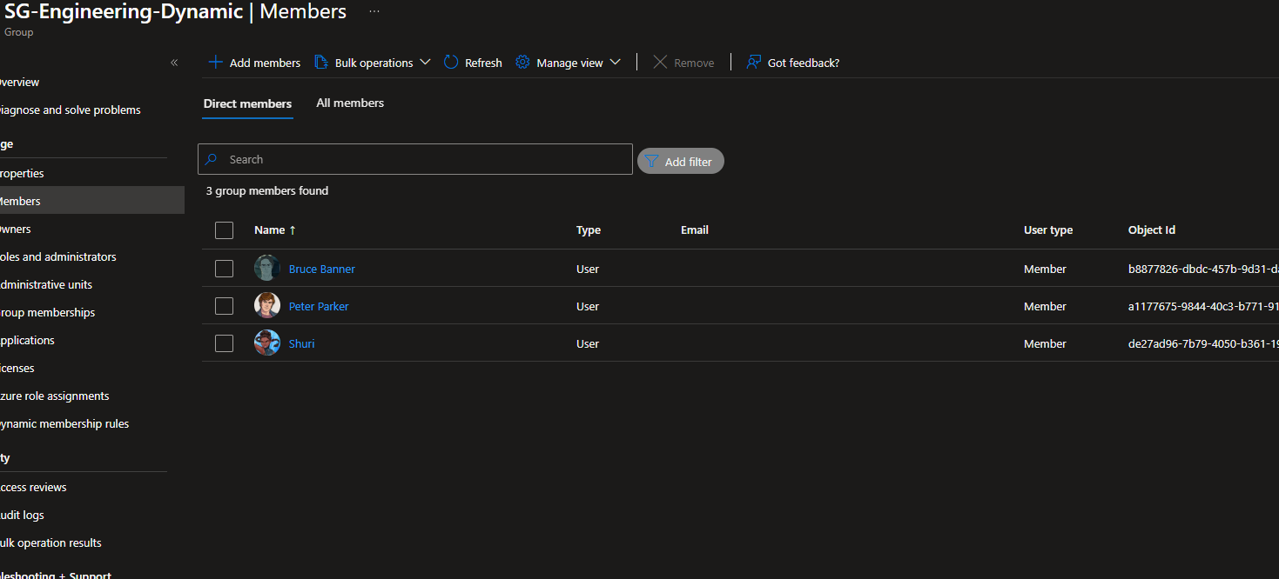Viewport: 1279px width, 579px height.
Task: Click the Type column header
Action: coord(589,230)
